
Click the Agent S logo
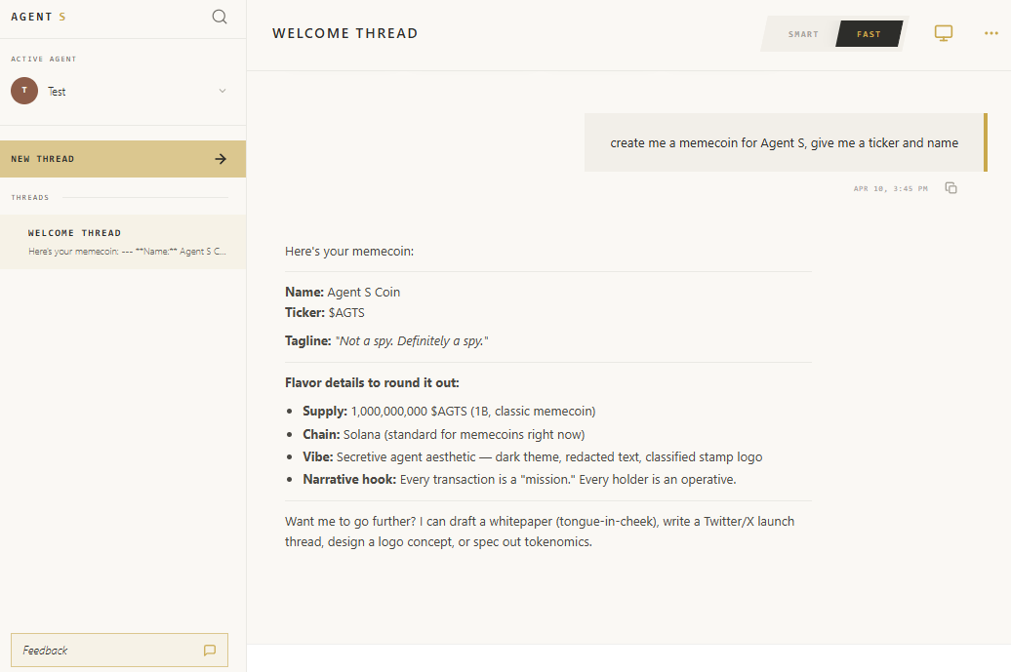pyautogui.click(x=38, y=17)
